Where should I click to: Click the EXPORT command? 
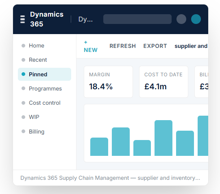pos(155,46)
